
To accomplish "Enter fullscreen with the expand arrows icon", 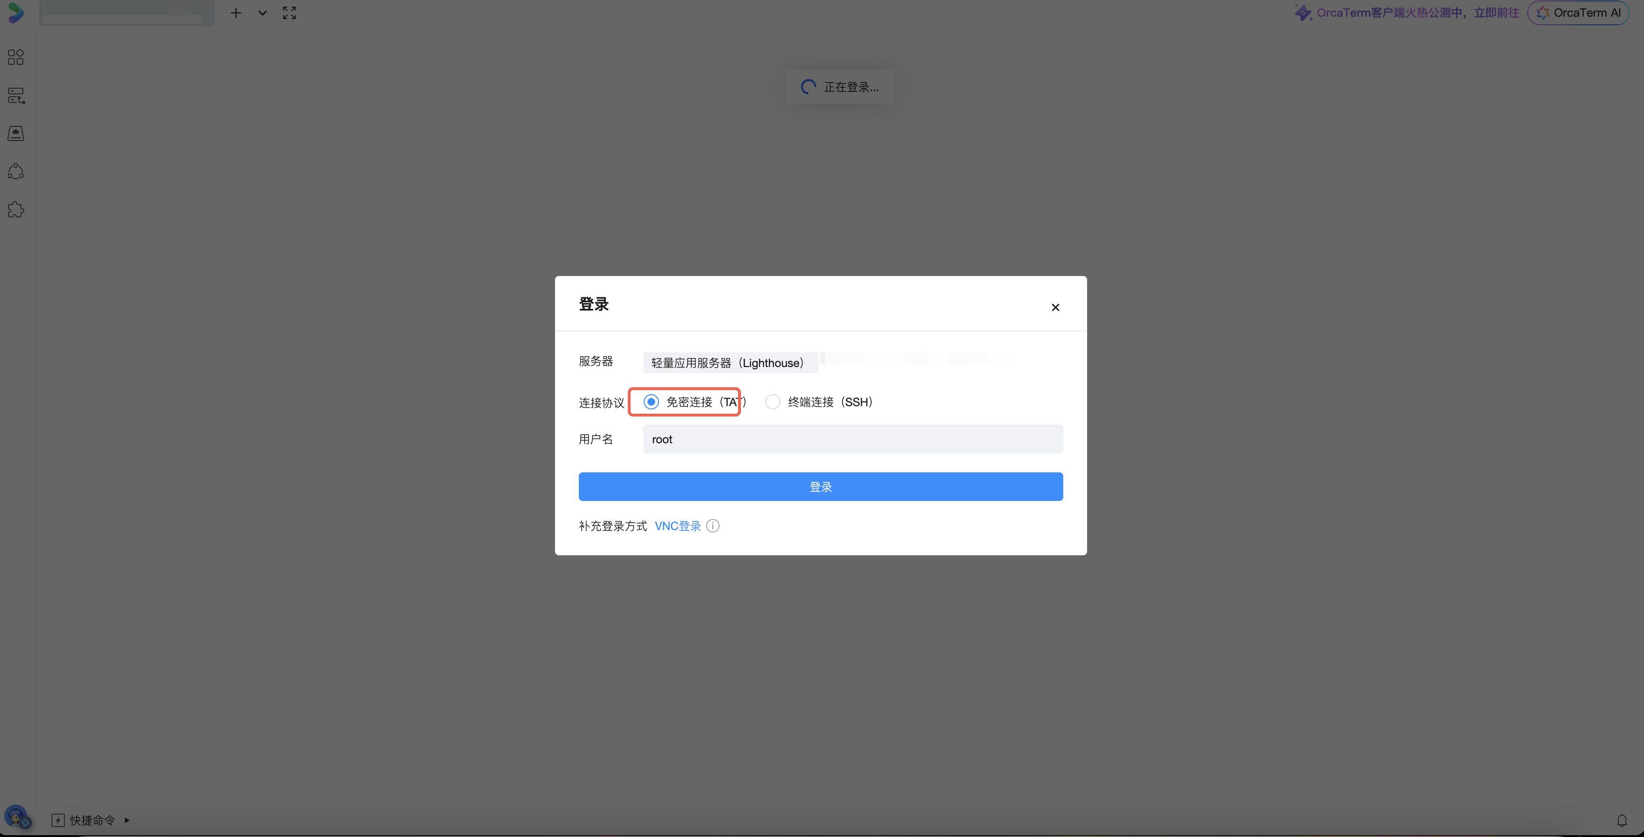I will tap(288, 13).
